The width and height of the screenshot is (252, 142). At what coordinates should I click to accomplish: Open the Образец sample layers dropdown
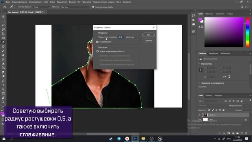pos(74,7)
